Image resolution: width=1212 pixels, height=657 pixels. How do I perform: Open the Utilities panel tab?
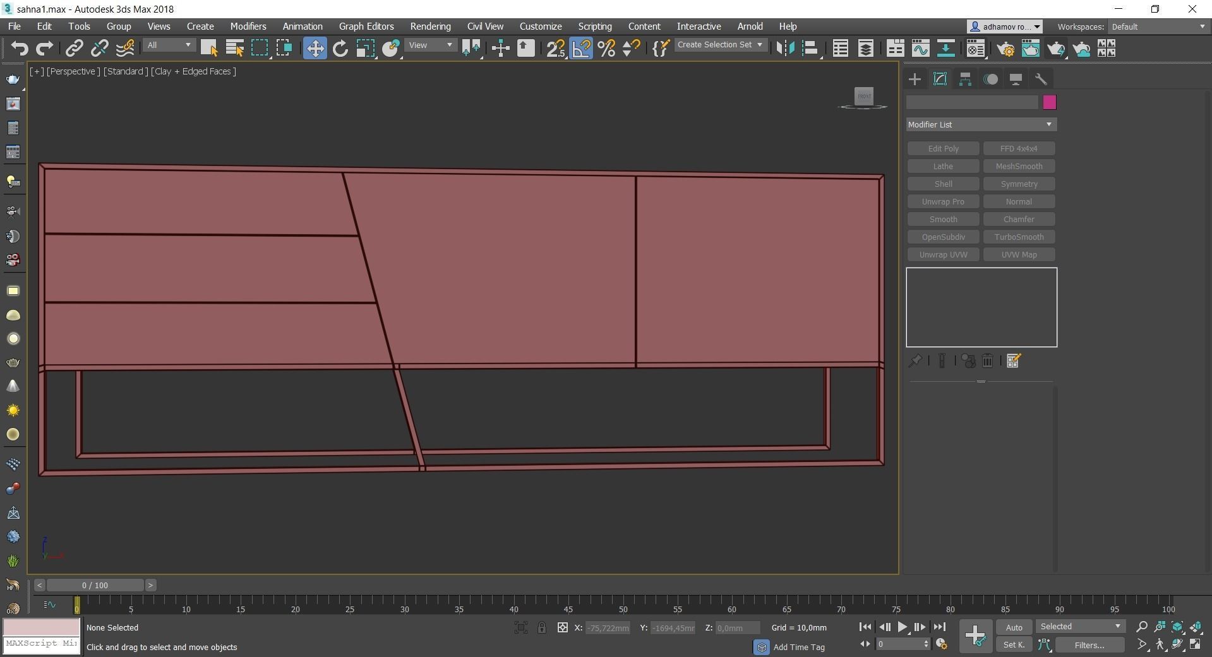1041,79
